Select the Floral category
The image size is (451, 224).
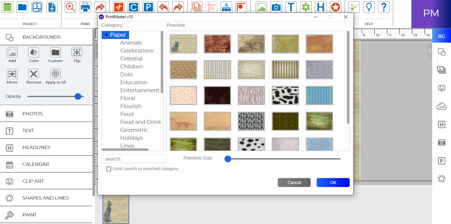128,98
